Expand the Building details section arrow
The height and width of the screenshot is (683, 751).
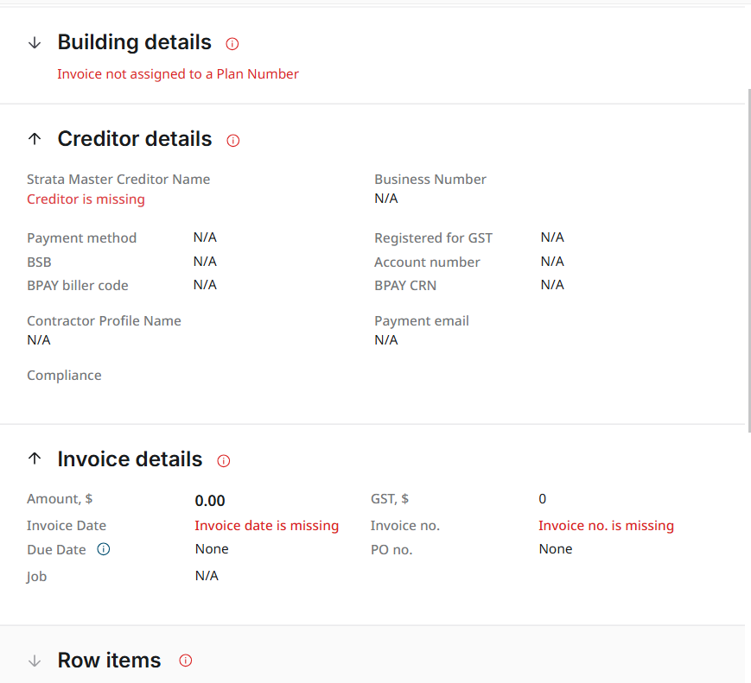[35, 43]
